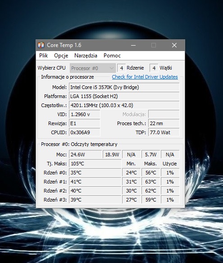
Task: Expand the Procesor #0 dropdown
Action: [x=93, y=68]
